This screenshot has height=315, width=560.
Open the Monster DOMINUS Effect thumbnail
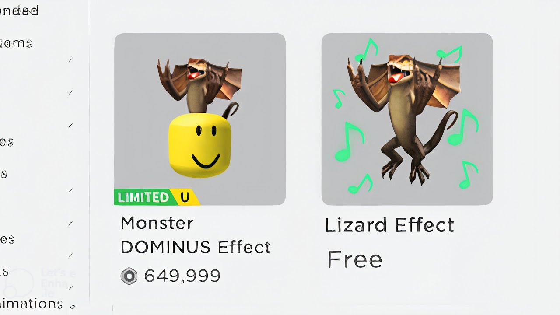click(200, 119)
